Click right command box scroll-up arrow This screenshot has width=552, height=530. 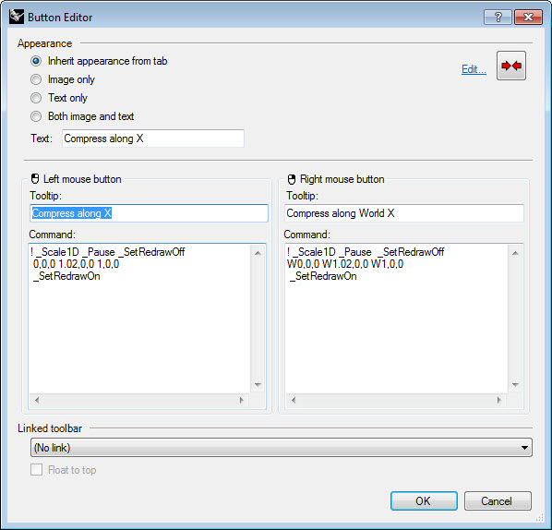click(x=515, y=253)
